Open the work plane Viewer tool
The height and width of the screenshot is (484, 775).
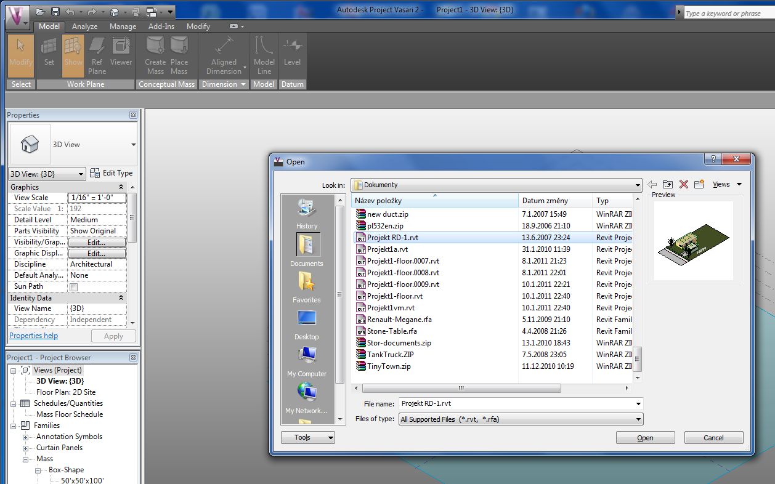tap(121, 52)
